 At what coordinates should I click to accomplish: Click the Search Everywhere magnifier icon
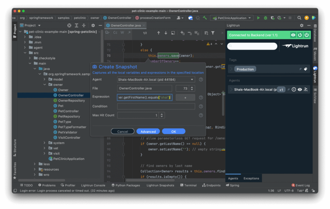click(299, 18)
